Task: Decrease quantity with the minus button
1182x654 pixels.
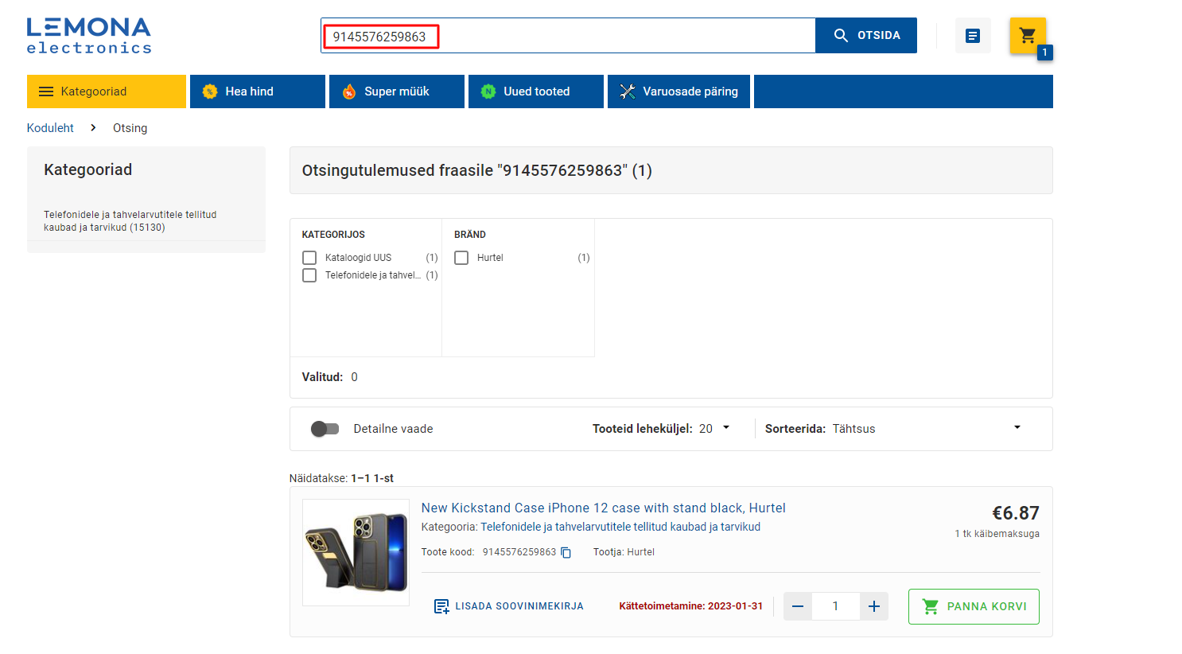Action: pyautogui.click(x=798, y=606)
